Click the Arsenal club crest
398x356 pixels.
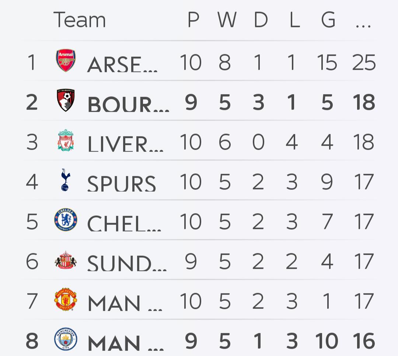click(66, 61)
